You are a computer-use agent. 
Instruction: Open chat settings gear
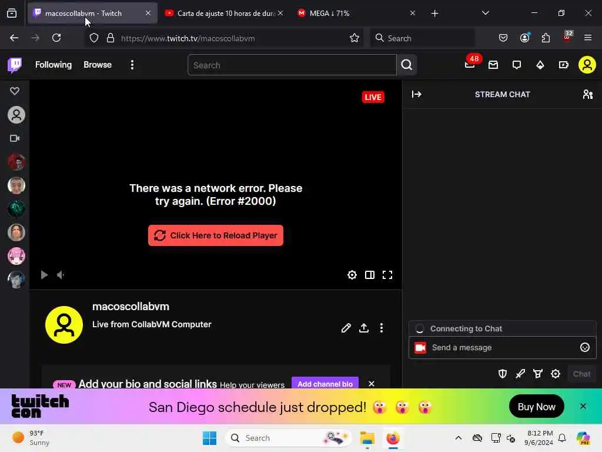pyautogui.click(x=556, y=374)
